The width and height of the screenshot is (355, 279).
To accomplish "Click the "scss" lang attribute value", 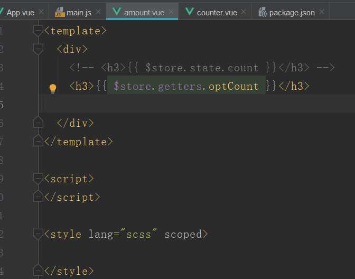I will pos(138,234).
